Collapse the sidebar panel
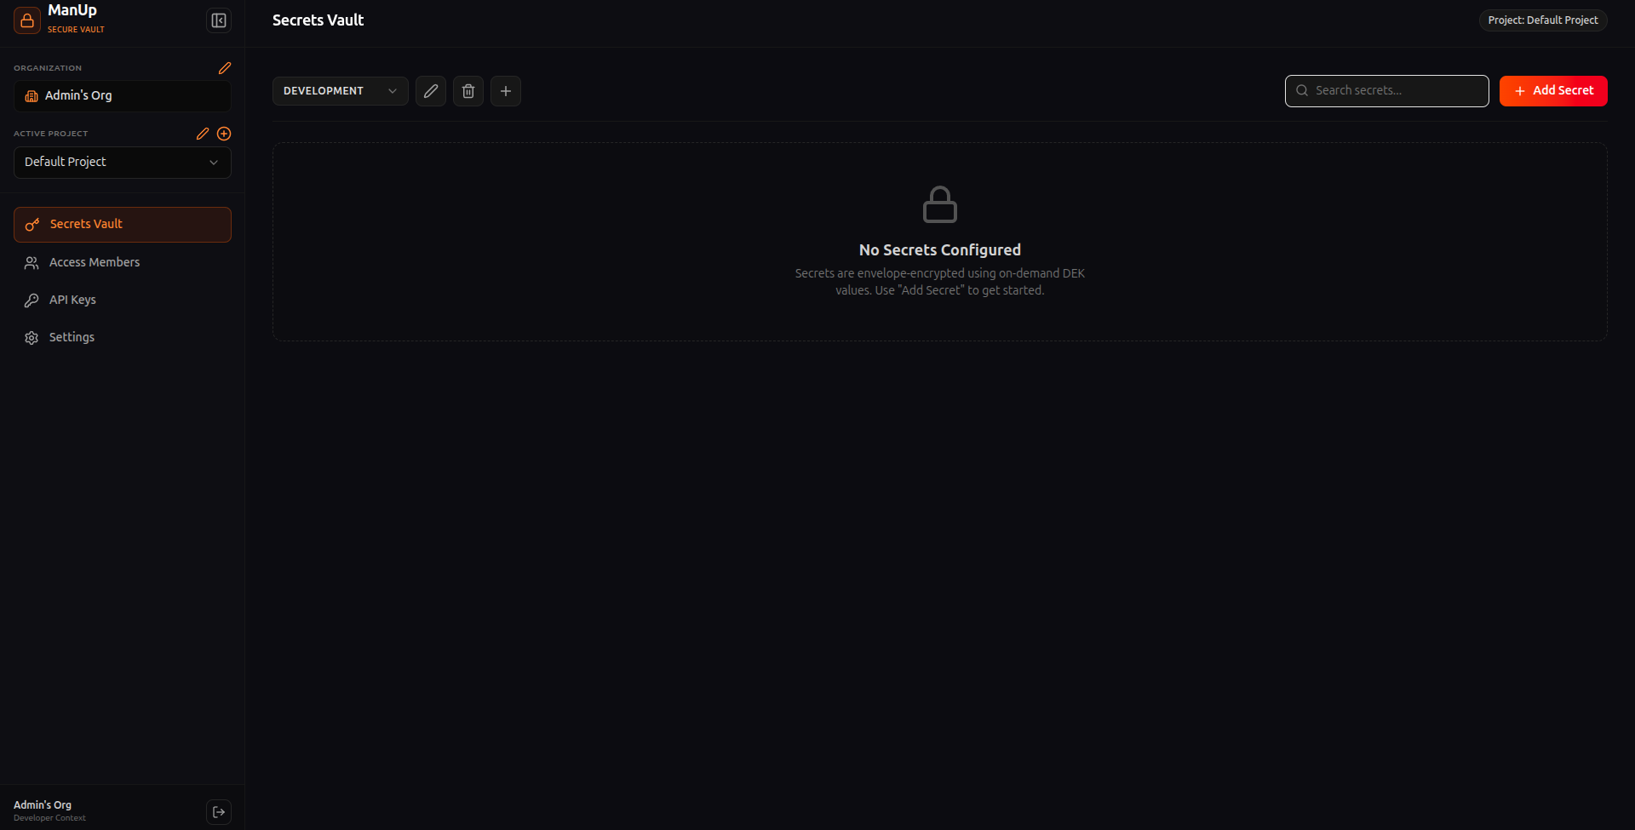 pos(219,20)
